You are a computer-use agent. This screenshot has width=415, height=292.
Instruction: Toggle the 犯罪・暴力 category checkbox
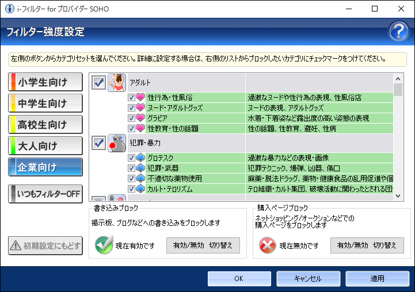pyautogui.click(x=98, y=142)
